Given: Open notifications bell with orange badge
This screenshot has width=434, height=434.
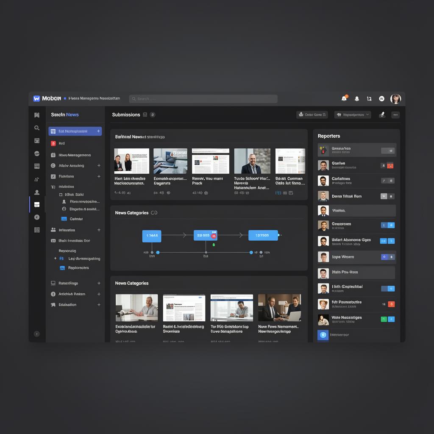Looking at the screenshot, I should coord(344,98).
